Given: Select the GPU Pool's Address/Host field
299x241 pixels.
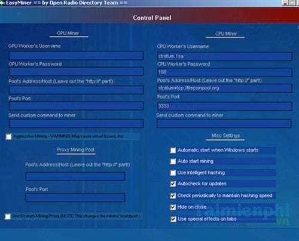Looking at the screenshot, I should pyautogui.click(x=76, y=90).
